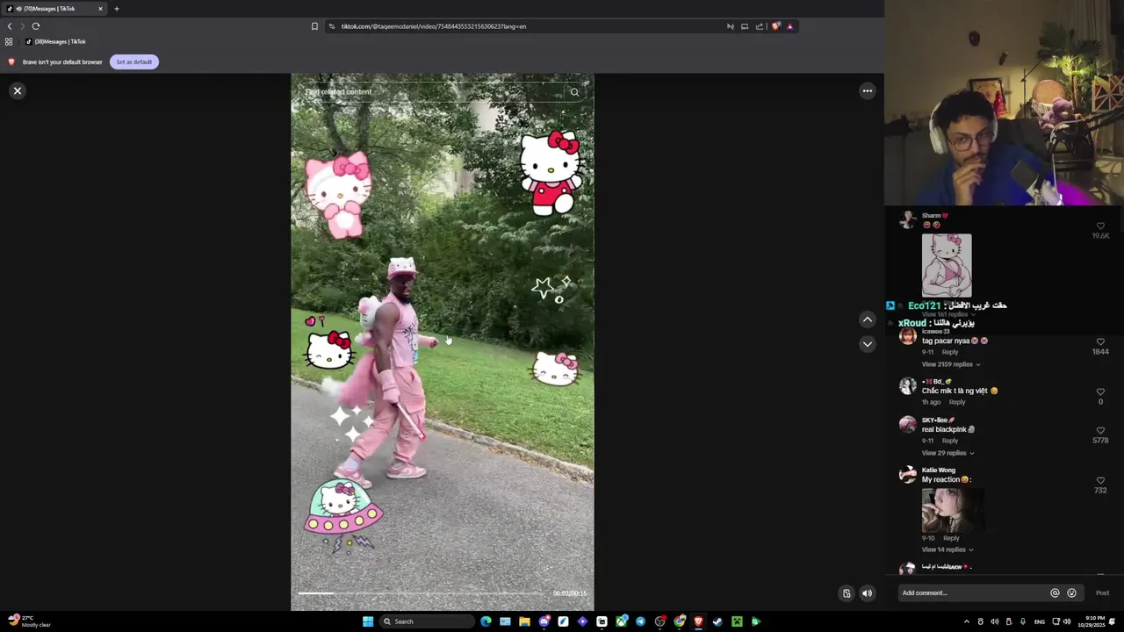Post the comment
The height and width of the screenshot is (632, 1124).
point(1102,593)
